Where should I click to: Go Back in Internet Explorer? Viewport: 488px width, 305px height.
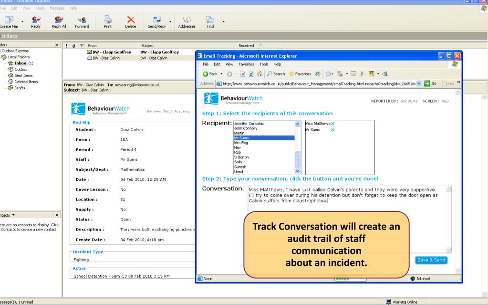click(x=210, y=74)
